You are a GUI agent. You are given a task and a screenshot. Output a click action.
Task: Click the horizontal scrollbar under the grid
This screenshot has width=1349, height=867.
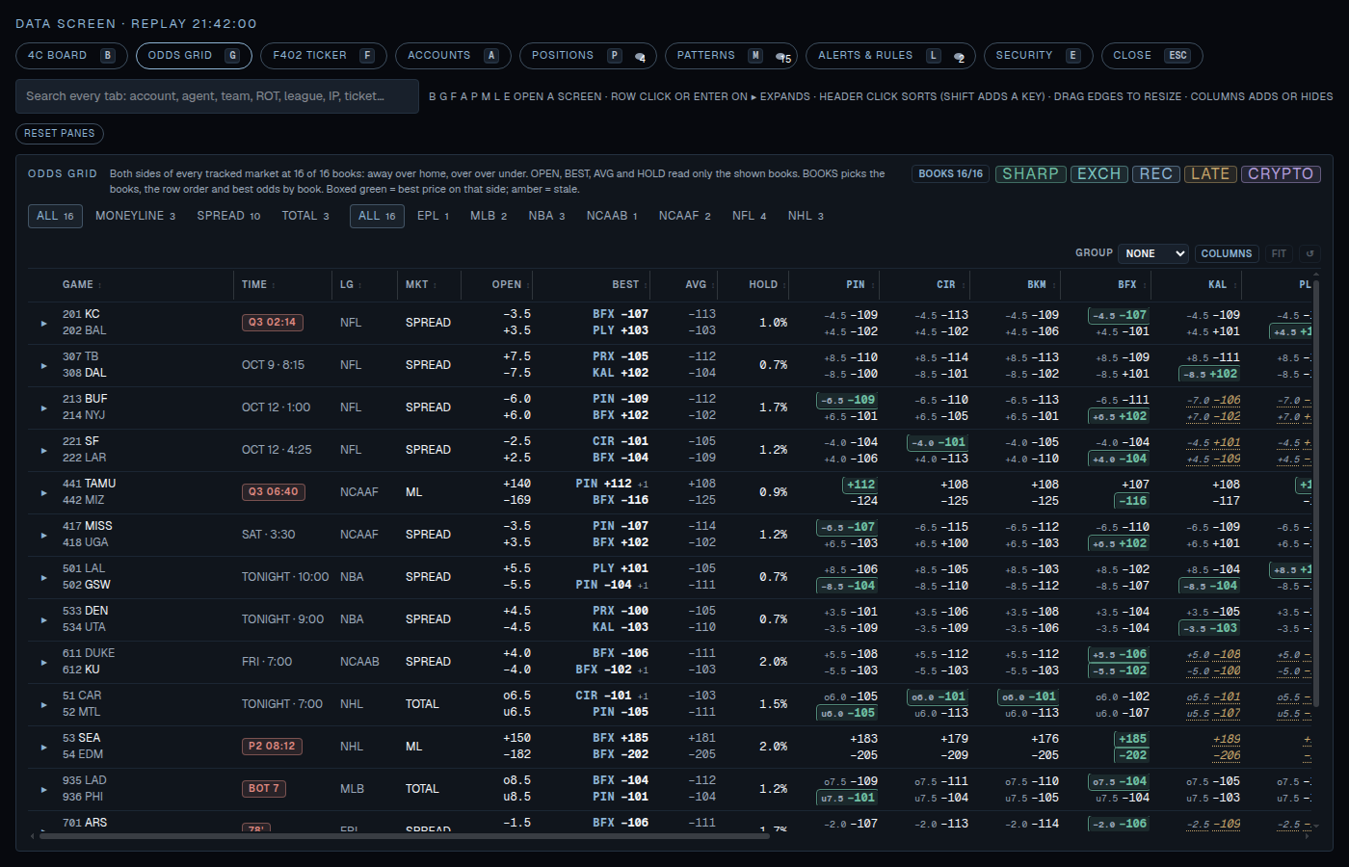pyautogui.click(x=405, y=836)
